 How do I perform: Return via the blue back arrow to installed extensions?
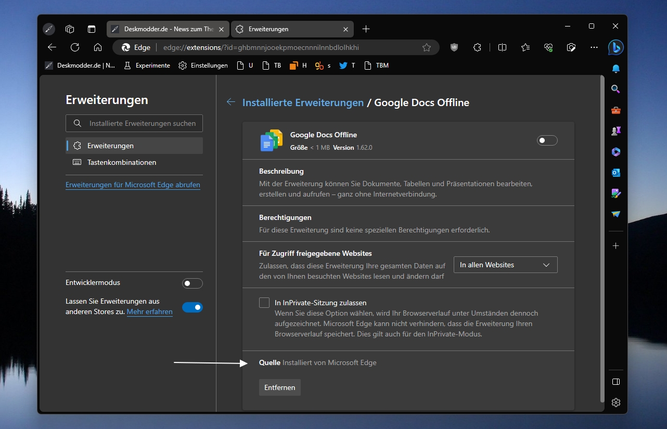[x=231, y=102]
